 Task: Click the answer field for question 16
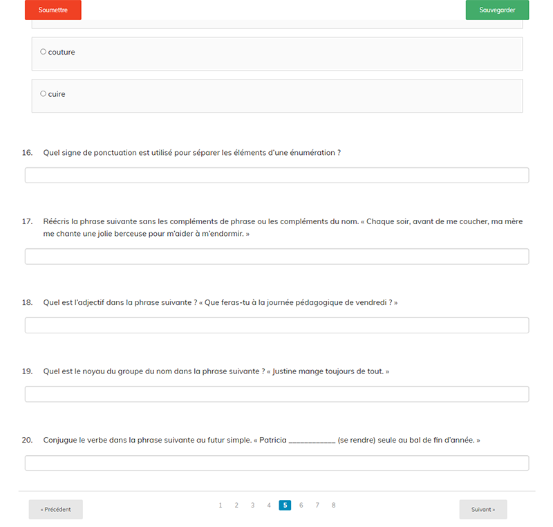(276, 175)
